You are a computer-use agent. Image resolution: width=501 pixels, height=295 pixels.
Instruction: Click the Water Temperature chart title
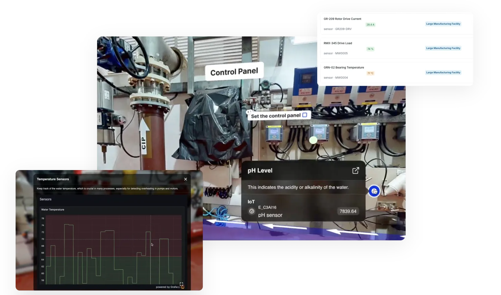[x=53, y=210]
